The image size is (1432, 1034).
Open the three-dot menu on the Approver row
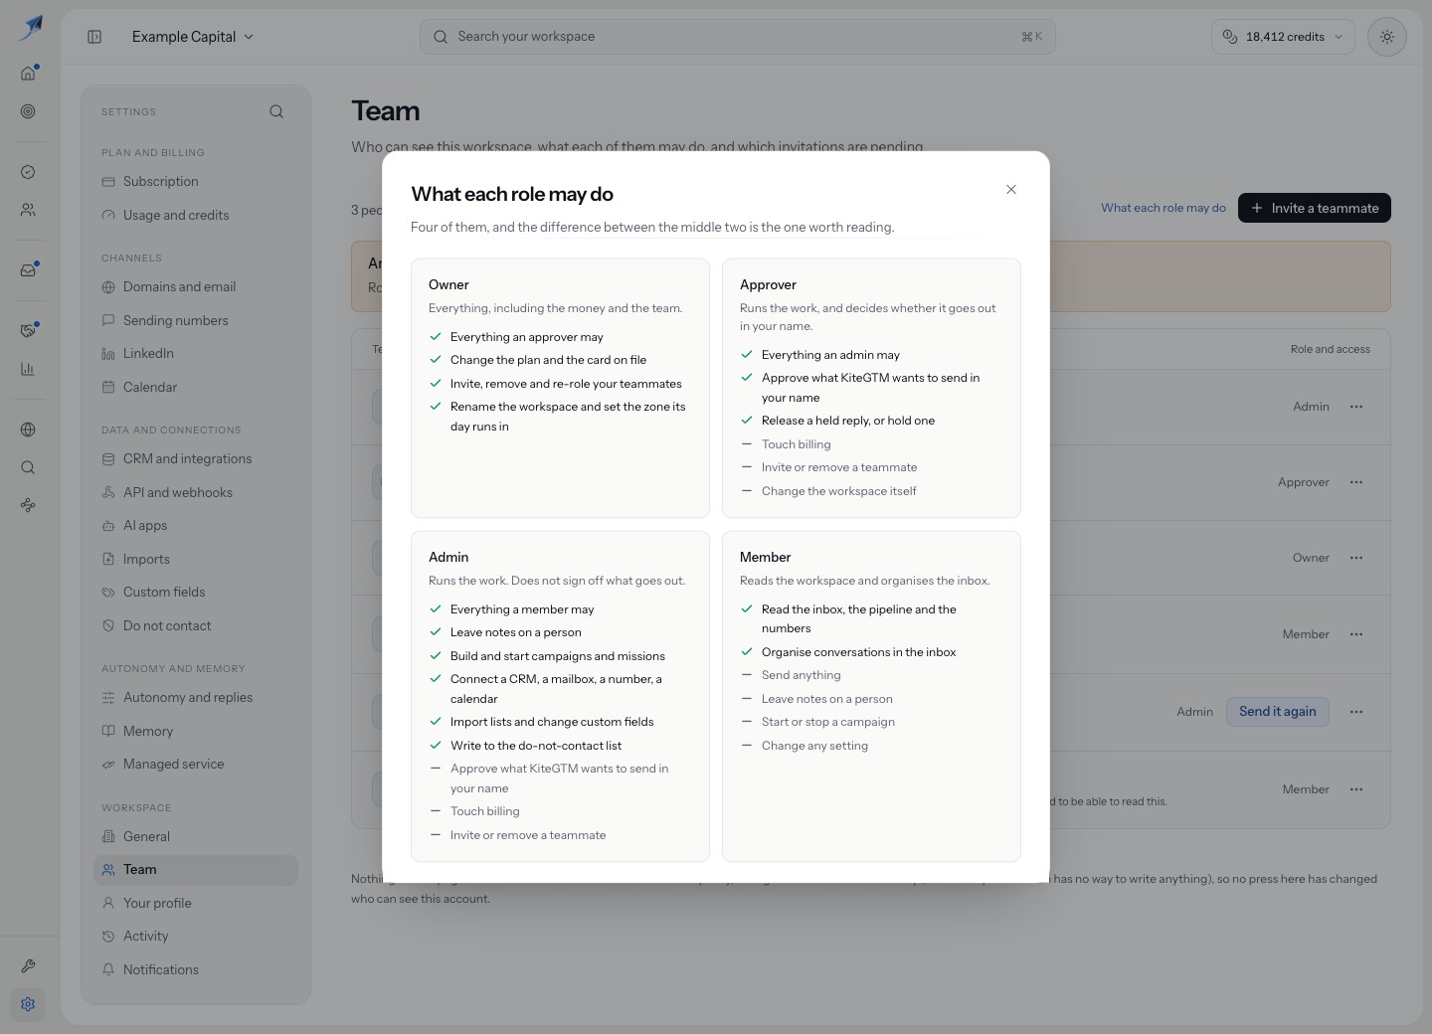(x=1356, y=482)
